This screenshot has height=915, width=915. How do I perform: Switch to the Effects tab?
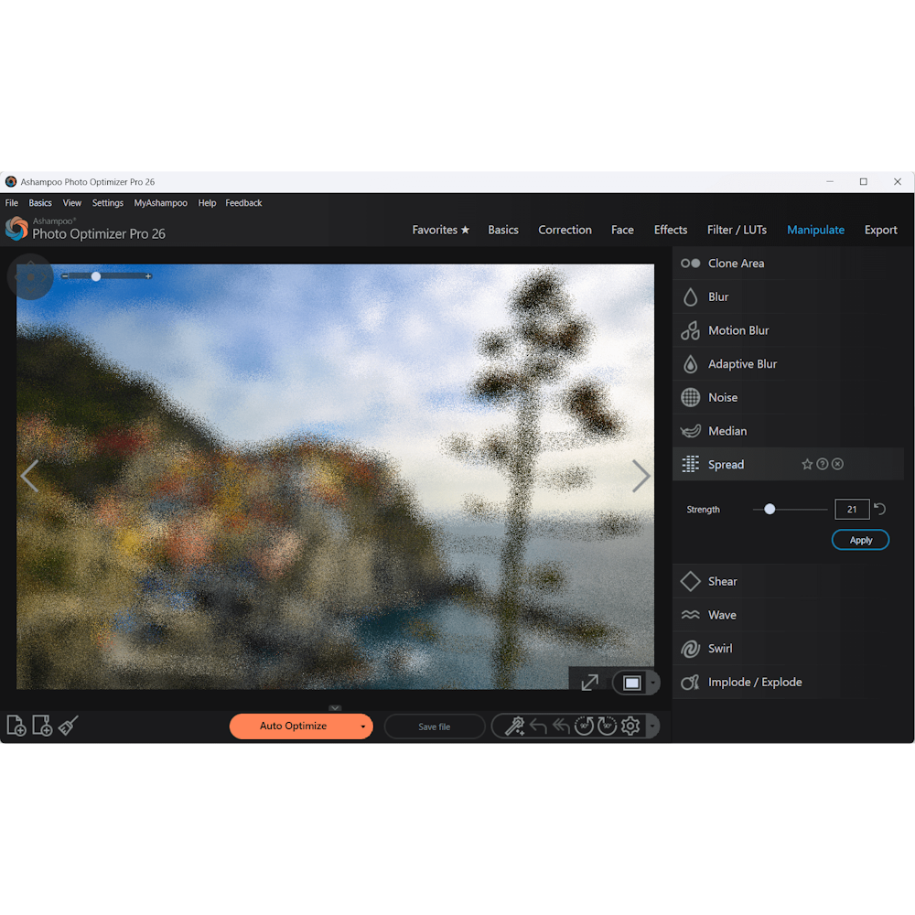[x=671, y=230]
